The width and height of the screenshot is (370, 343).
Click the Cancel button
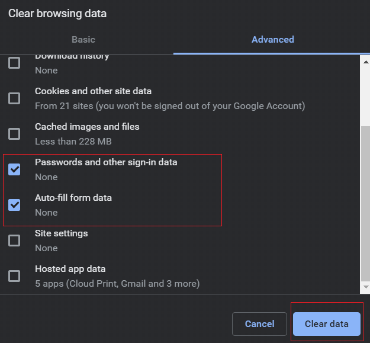[x=260, y=324]
